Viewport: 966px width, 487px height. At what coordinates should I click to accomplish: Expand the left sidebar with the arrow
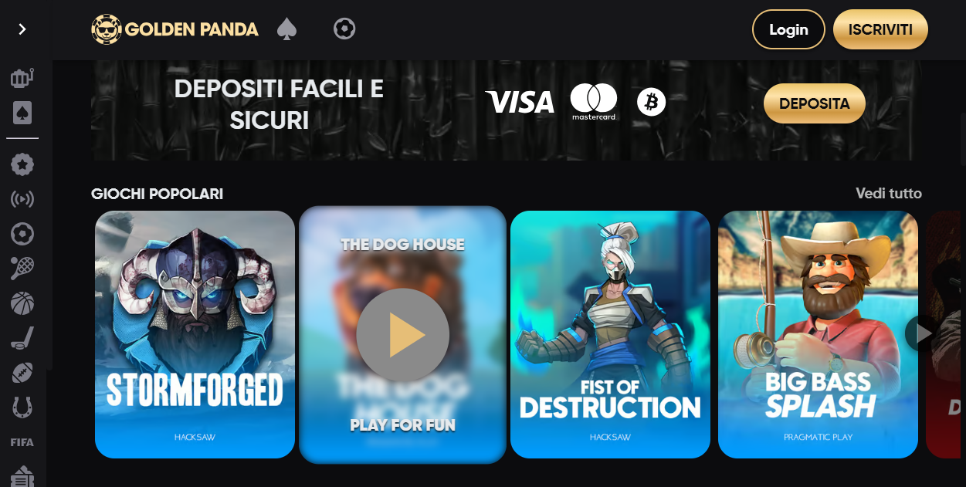22,29
